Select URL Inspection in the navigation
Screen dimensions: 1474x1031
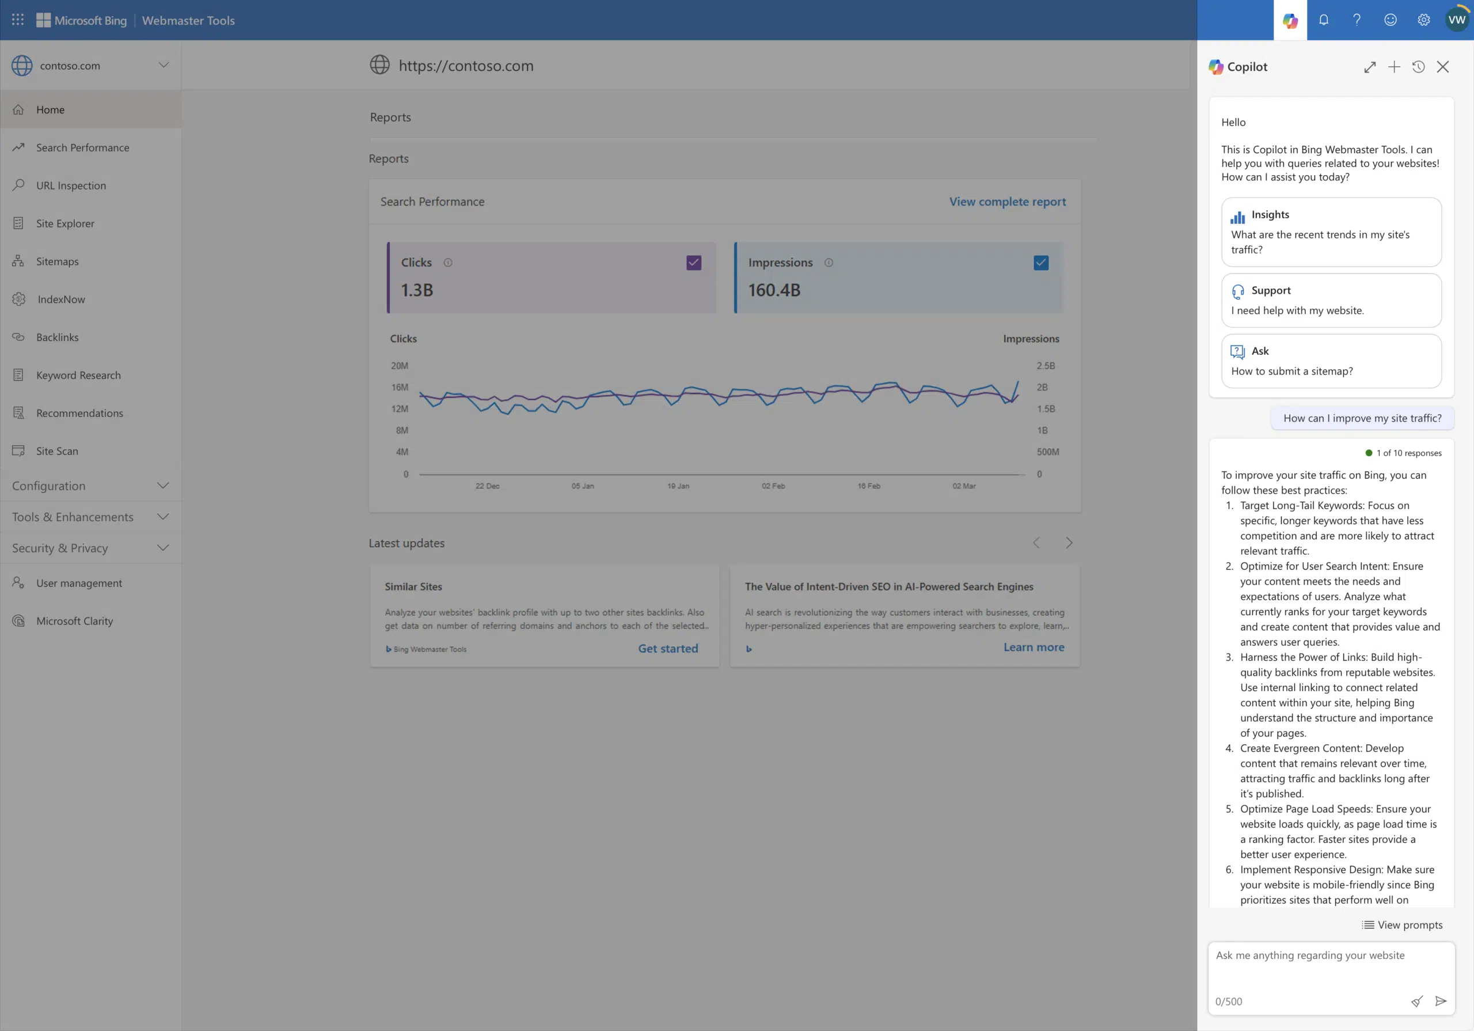click(x=71, y=185)
